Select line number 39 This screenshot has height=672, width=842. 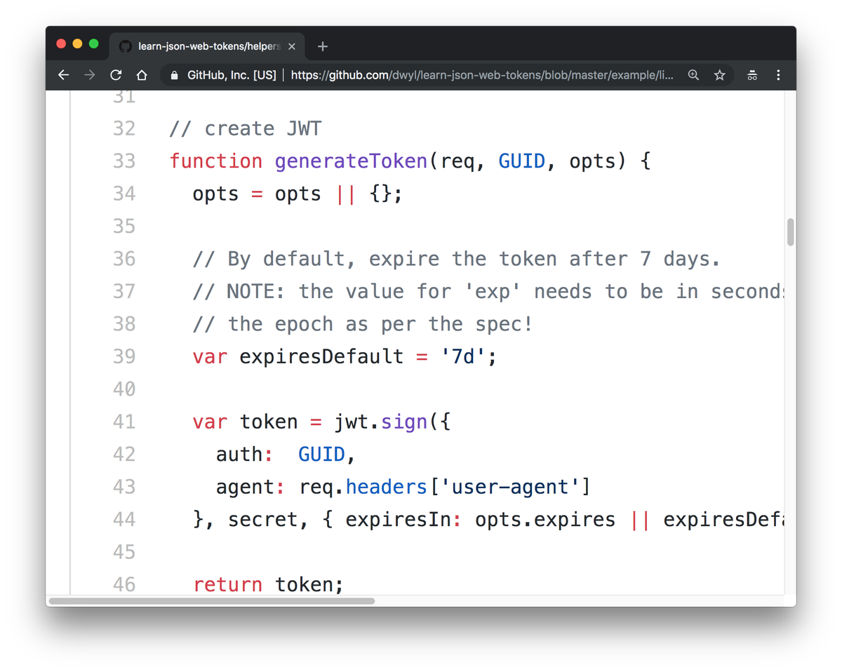tap(124, 356)
